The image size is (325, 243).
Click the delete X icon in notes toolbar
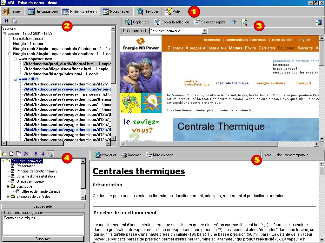[26, 153]
